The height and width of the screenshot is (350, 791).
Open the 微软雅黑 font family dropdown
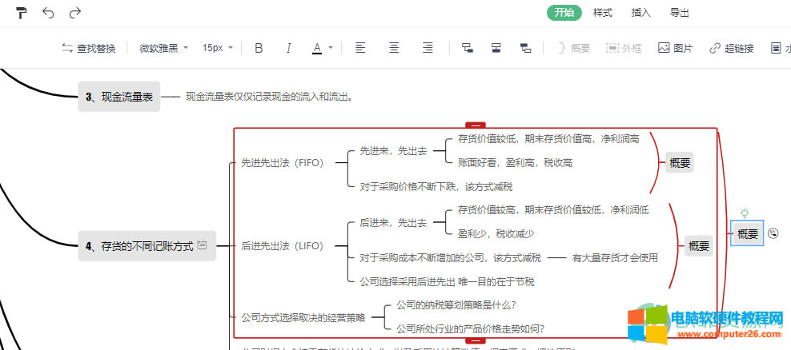pos(164,48)
